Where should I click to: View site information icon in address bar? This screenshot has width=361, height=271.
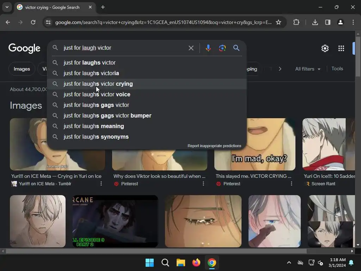[48, 22]
